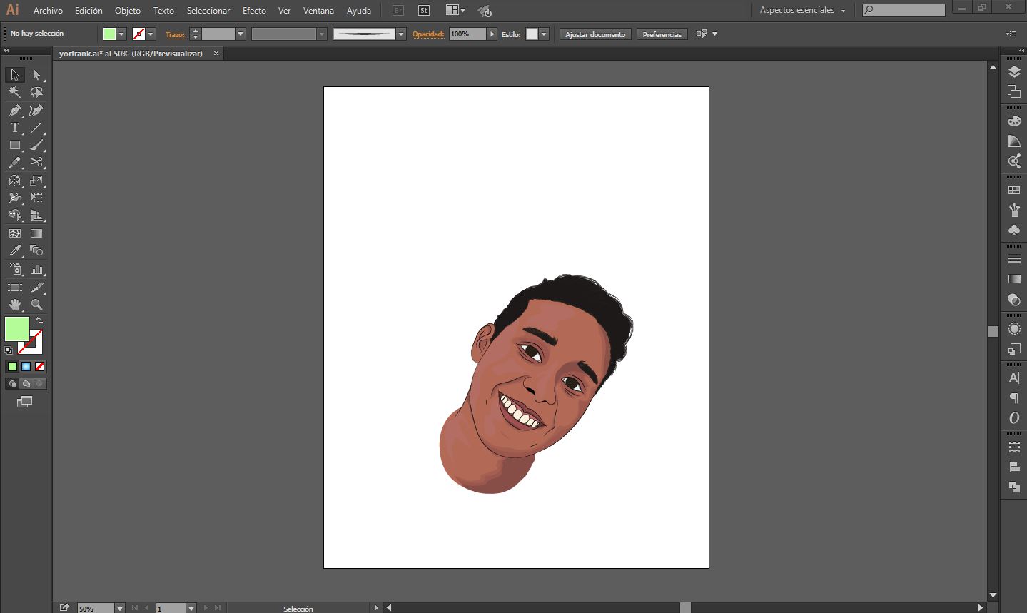Swap fill and stroke colors
The image size is (1027, 613).
[39, 321]
